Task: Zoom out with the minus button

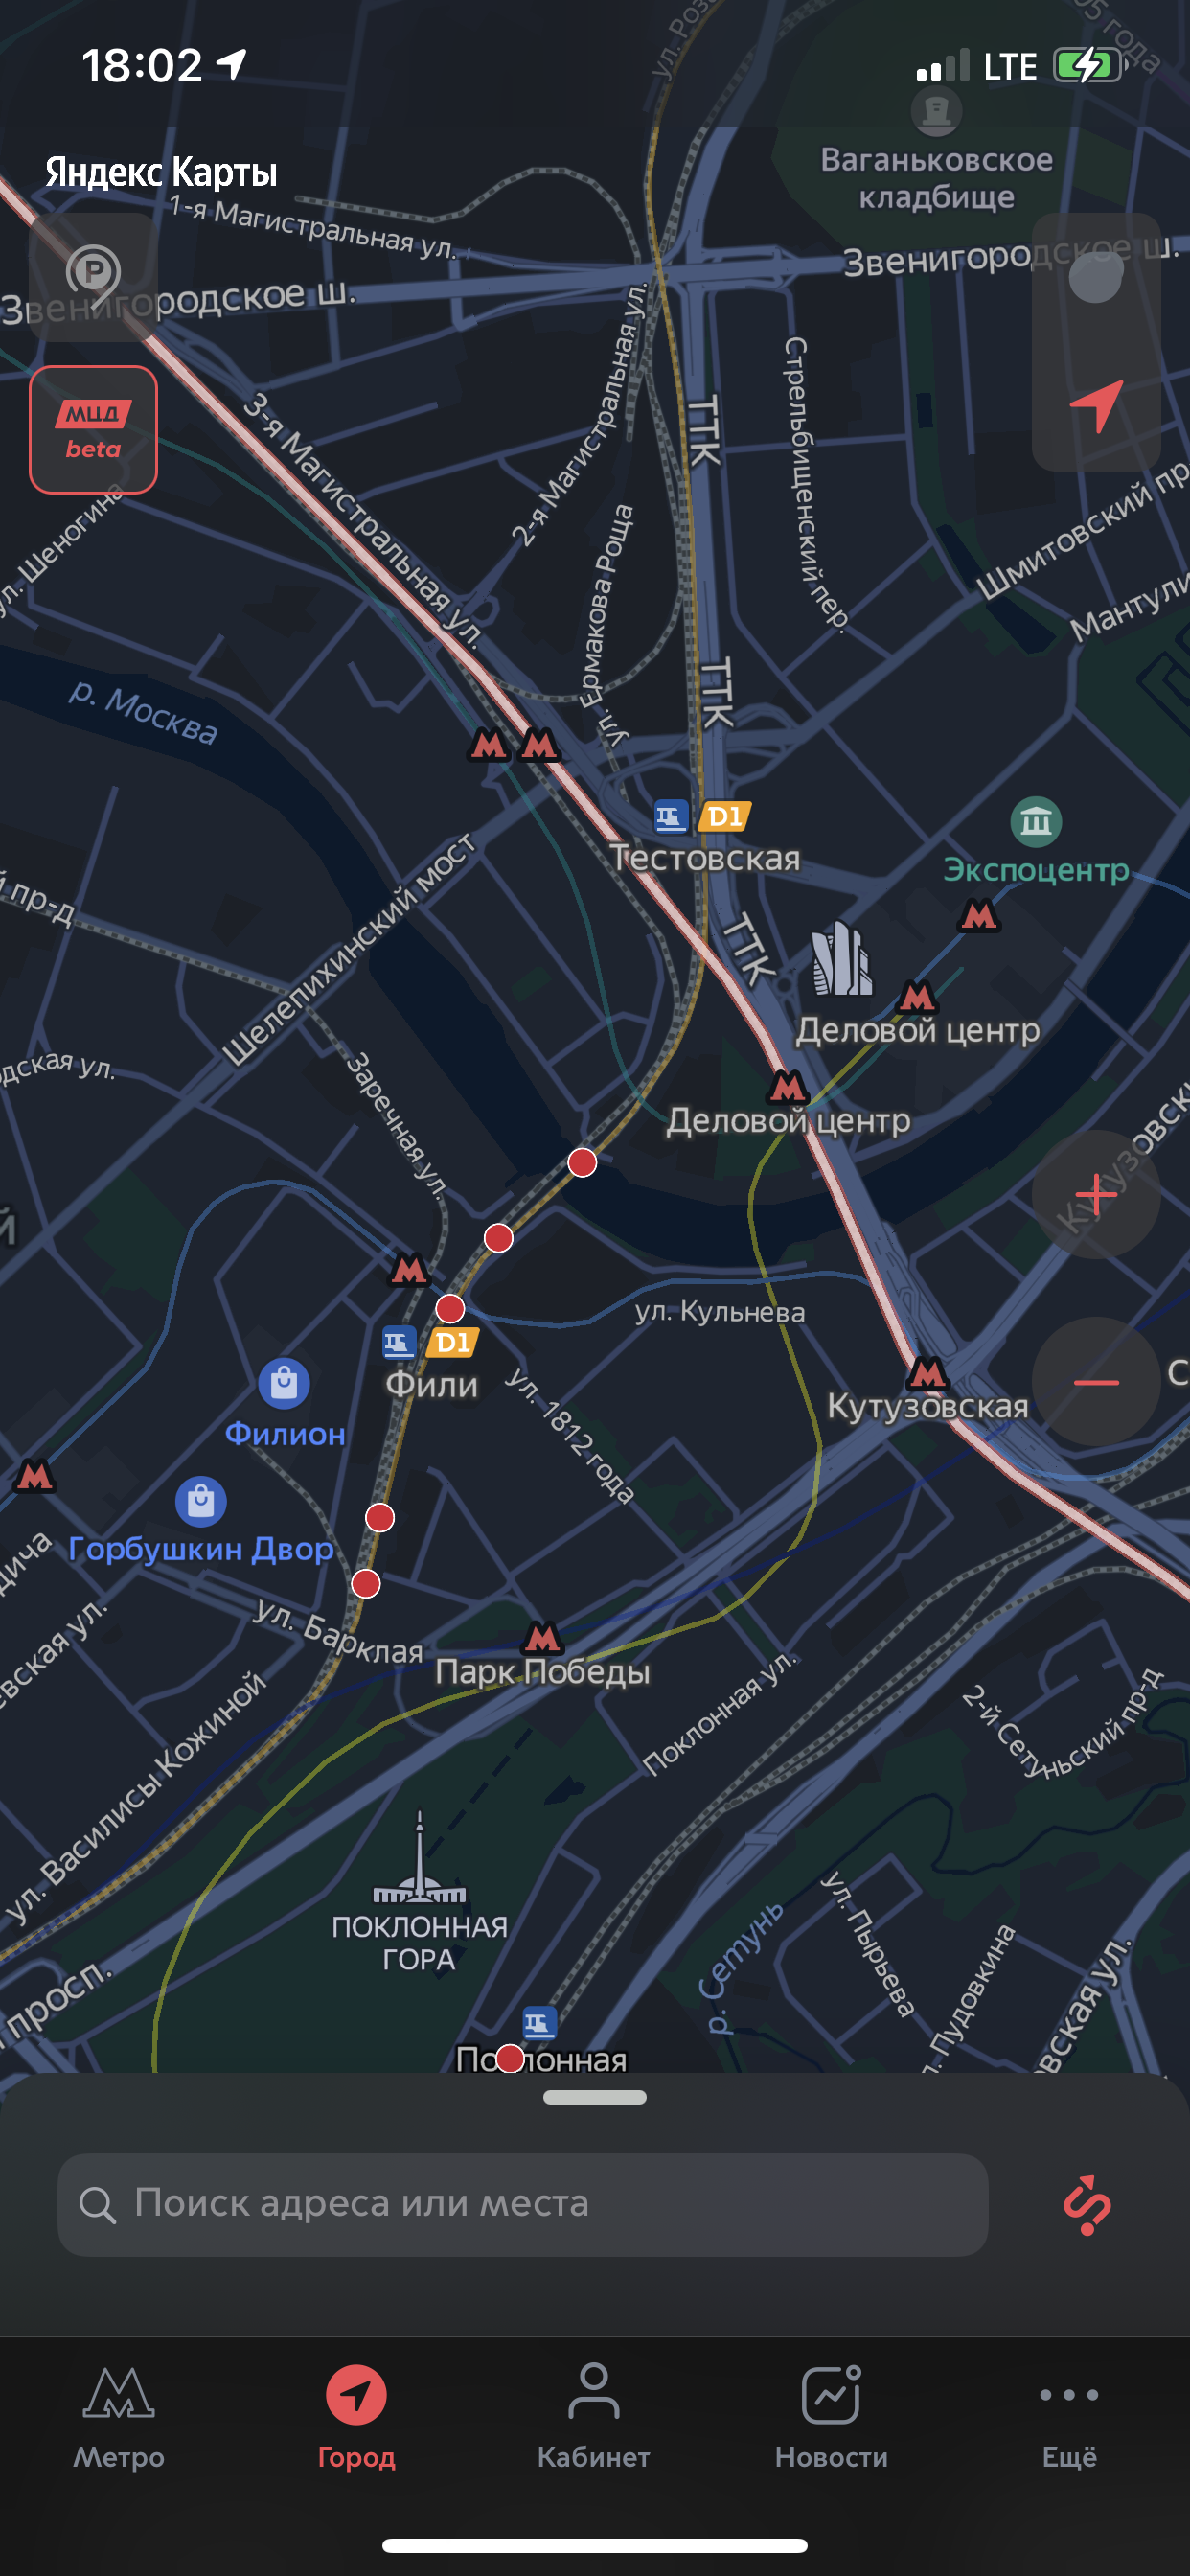Action: coord(1096,1381)
